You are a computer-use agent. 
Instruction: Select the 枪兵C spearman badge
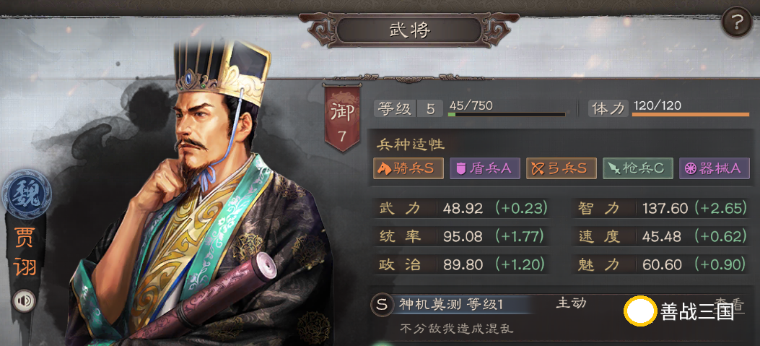pos(638,168)
